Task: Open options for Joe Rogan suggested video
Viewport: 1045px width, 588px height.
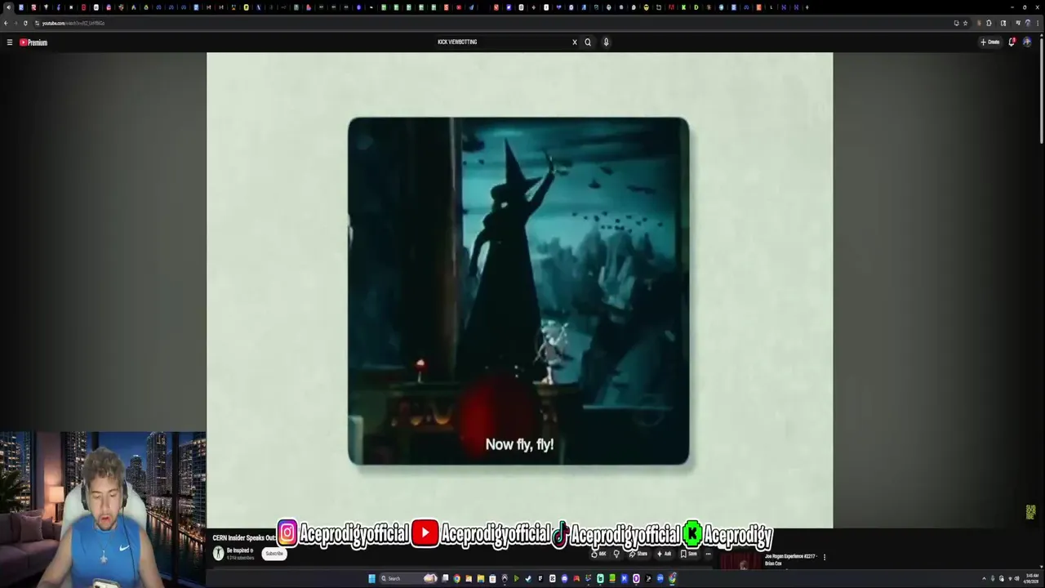Action: [x=825, y=557]
